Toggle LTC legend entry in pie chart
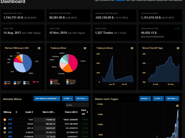 coord(36,82)
